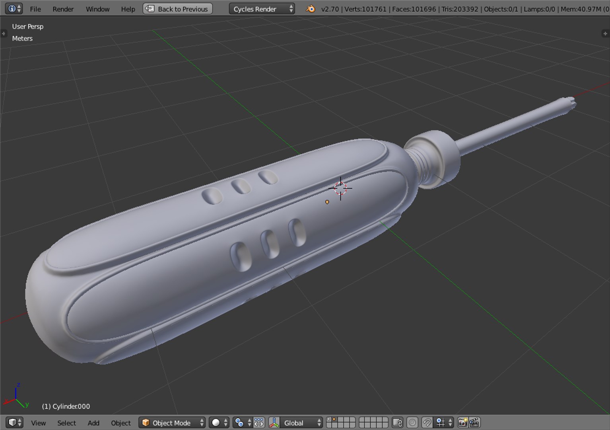Toggle the snap magnet icon

427,422
